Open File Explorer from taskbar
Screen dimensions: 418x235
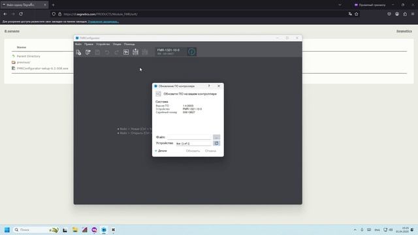pyautogui.click(x=74, y=230)
